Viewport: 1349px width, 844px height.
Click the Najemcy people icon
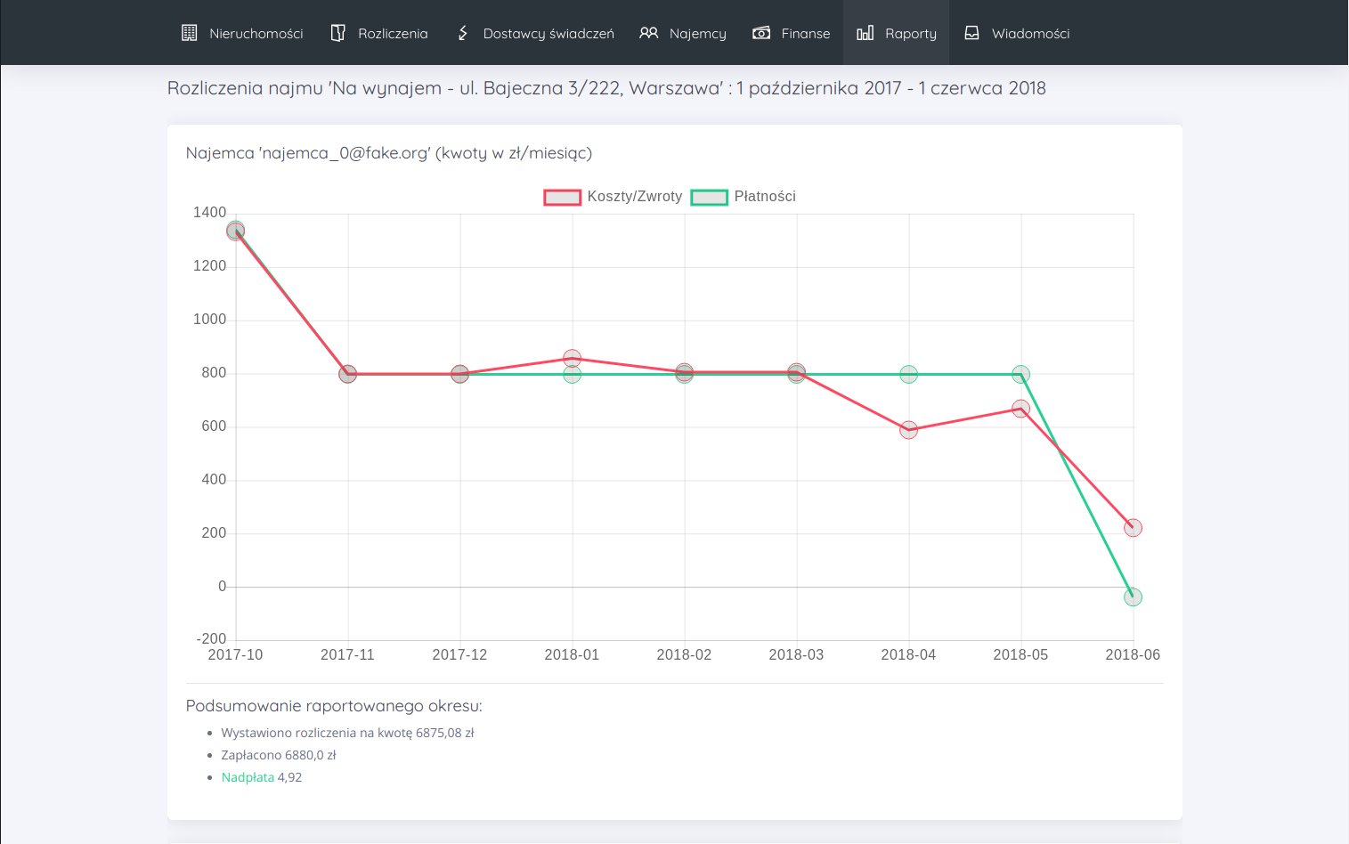point(649,33)
